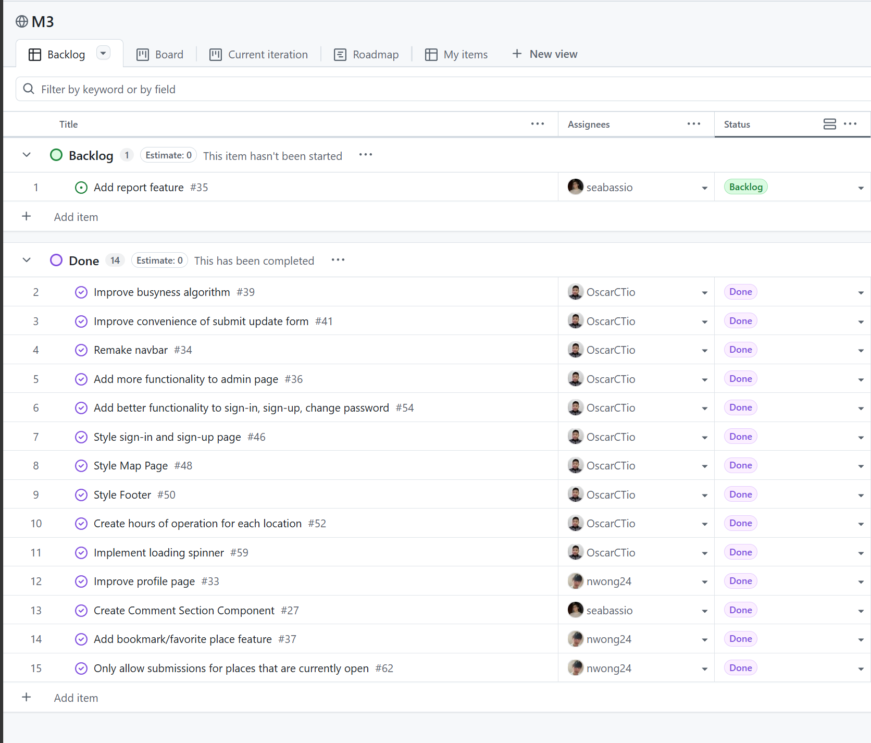Open Add report feature issue
The height and width of the screenshot is (743, 871).
pyautogui.click(x=139, y=188)
